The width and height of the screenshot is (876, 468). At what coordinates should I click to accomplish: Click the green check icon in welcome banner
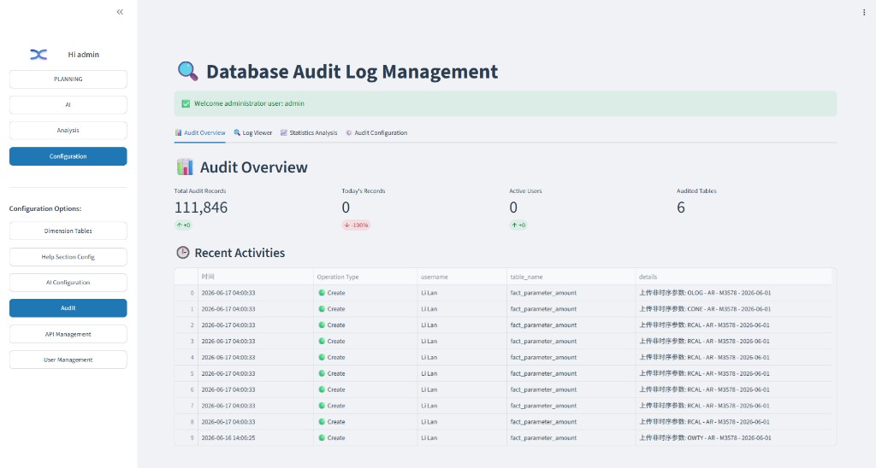tap(186, 103)
